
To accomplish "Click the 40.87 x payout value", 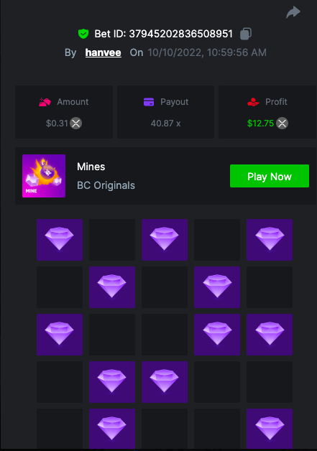I will (165, 124).
